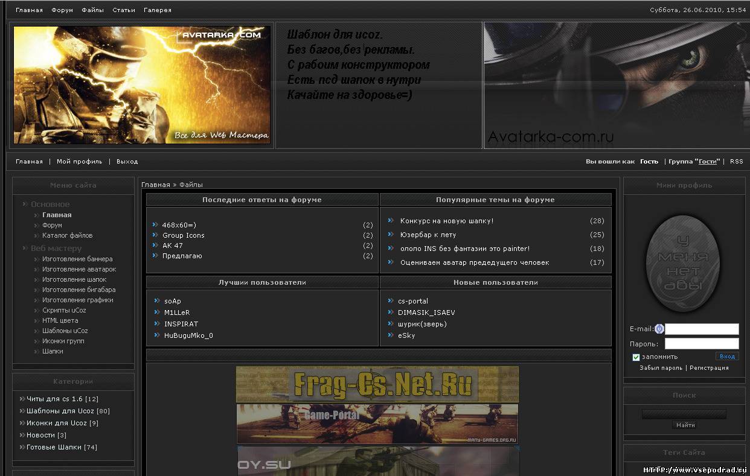Open the Game-Portal banner image
750x476 pixels.
pyautogui.click(x=377, y=424)
